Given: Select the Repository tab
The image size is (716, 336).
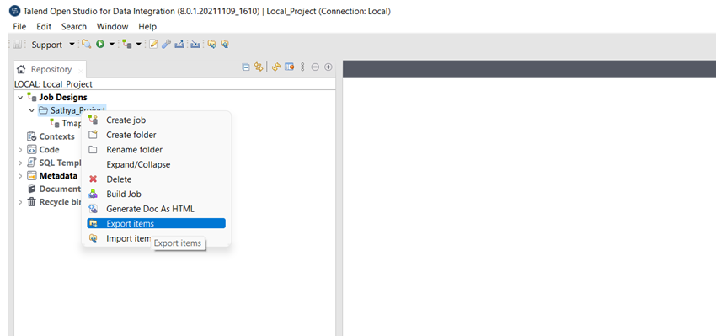Looking at the screenshot, I should point(51,69).
